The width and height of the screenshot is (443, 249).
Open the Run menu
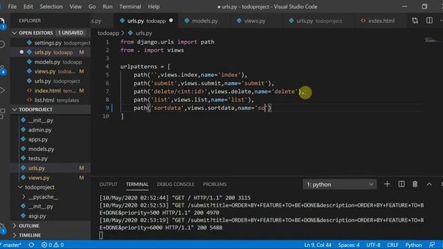[x=107, y=6]
